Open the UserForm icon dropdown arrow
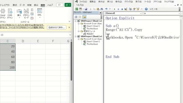This screenshot has height=103, width=183. click(x=83, y=9)
